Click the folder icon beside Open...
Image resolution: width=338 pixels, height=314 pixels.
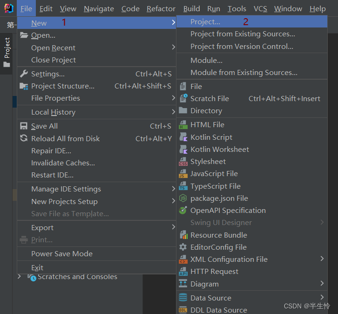coord(24,35)
